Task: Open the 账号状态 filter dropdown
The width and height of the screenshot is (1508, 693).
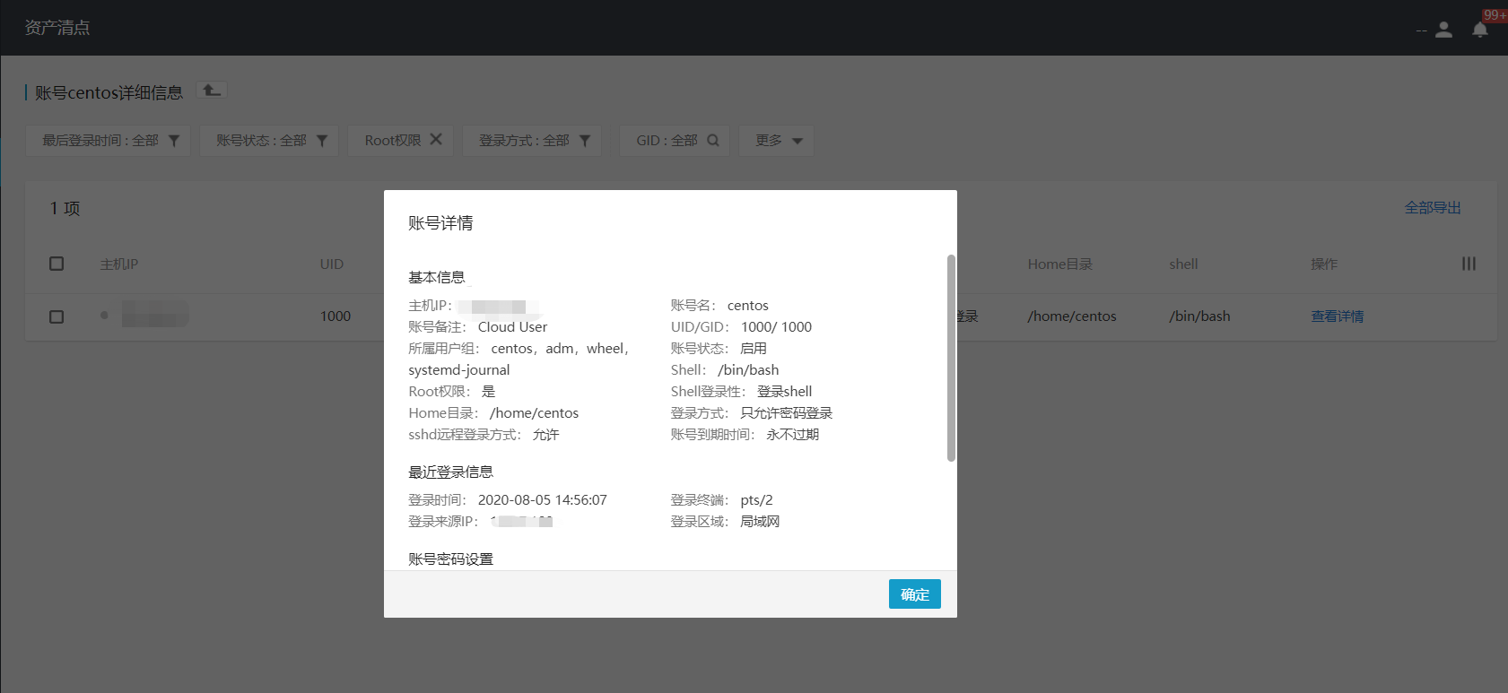Action: pyautogui.click(x=269, y=141)
